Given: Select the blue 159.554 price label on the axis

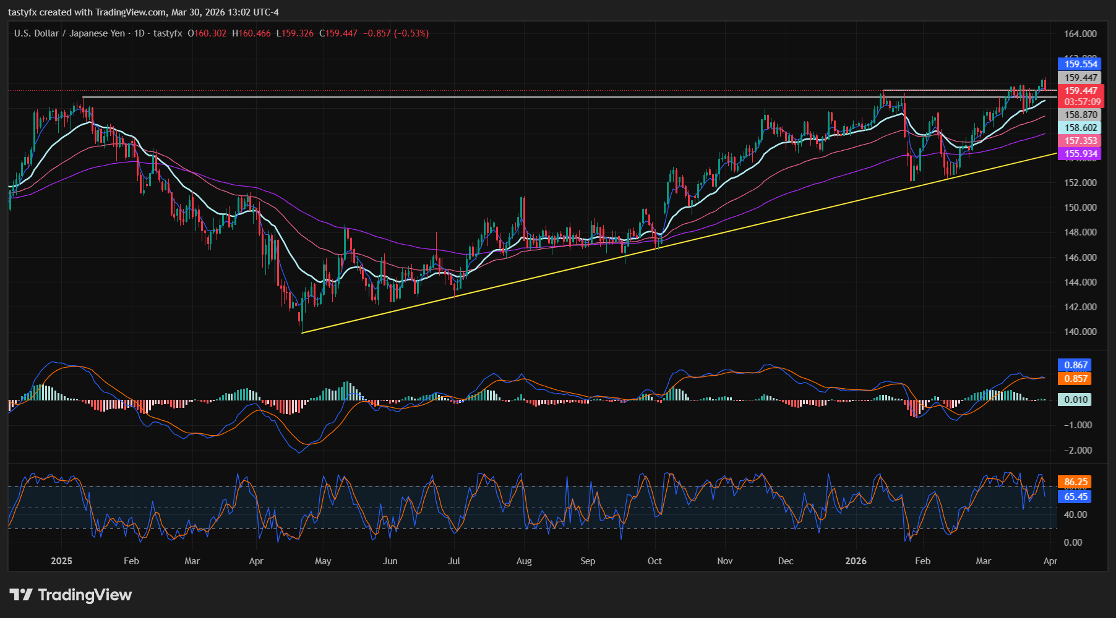Looking at the screenshot, I should point(1081,64).
